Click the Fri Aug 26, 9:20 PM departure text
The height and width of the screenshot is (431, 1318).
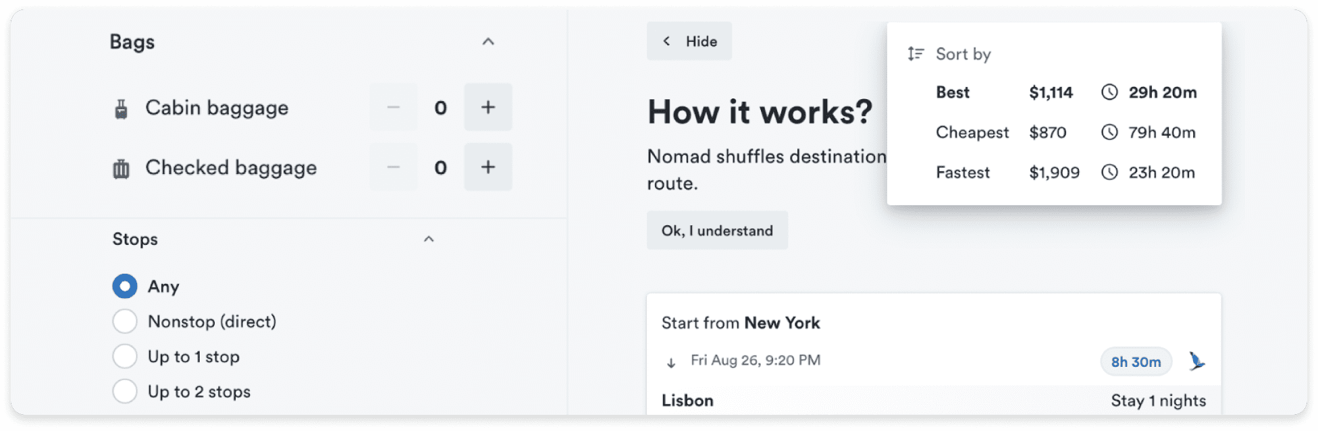[756, 360]
